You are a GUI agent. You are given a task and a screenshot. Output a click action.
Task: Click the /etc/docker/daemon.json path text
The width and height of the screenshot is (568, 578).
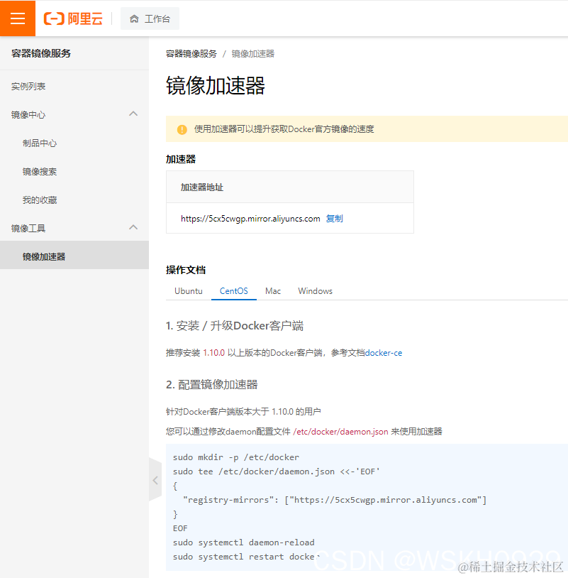[x=340, y=432]
